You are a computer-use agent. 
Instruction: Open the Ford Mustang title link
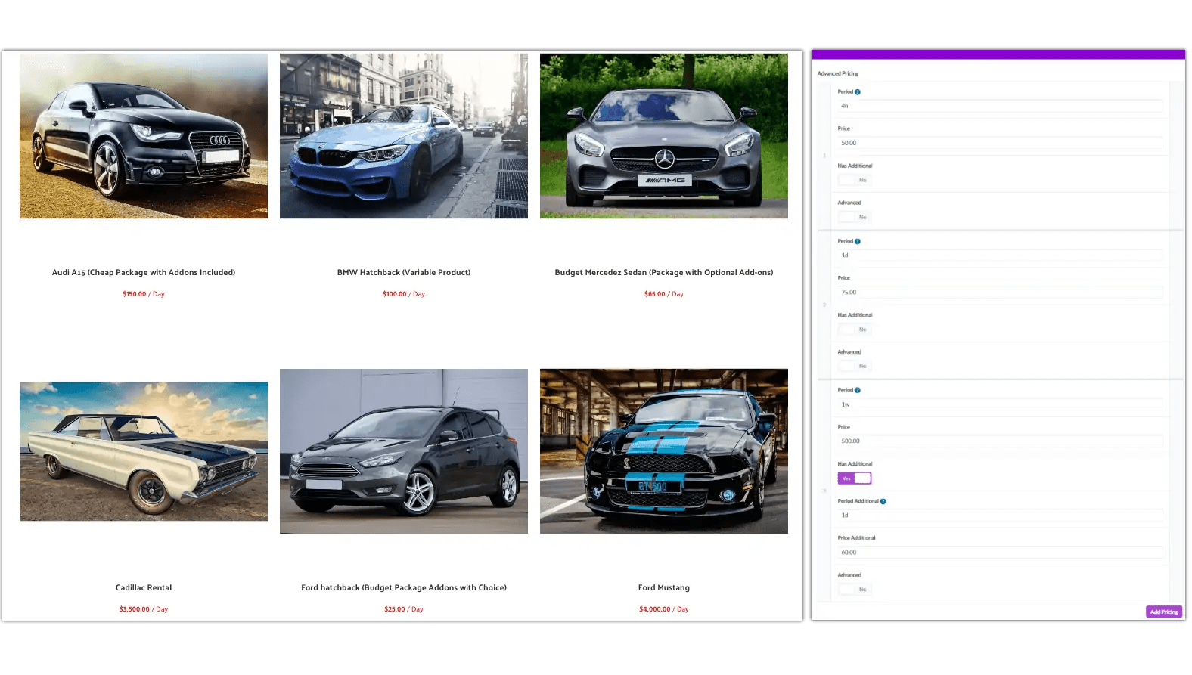coord(664,587)
